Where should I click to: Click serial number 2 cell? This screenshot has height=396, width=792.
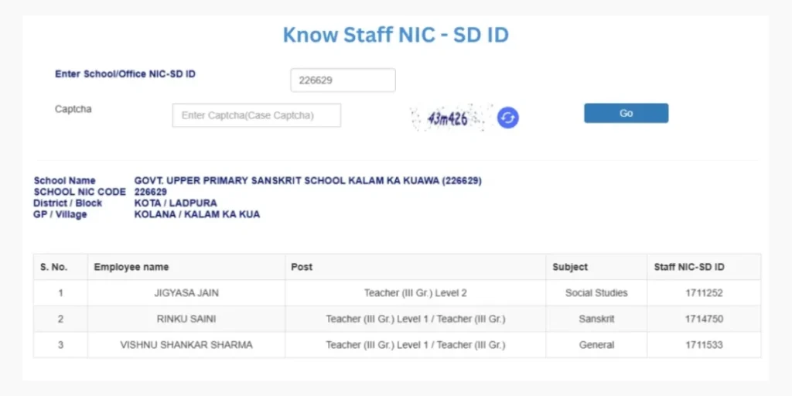60,319
